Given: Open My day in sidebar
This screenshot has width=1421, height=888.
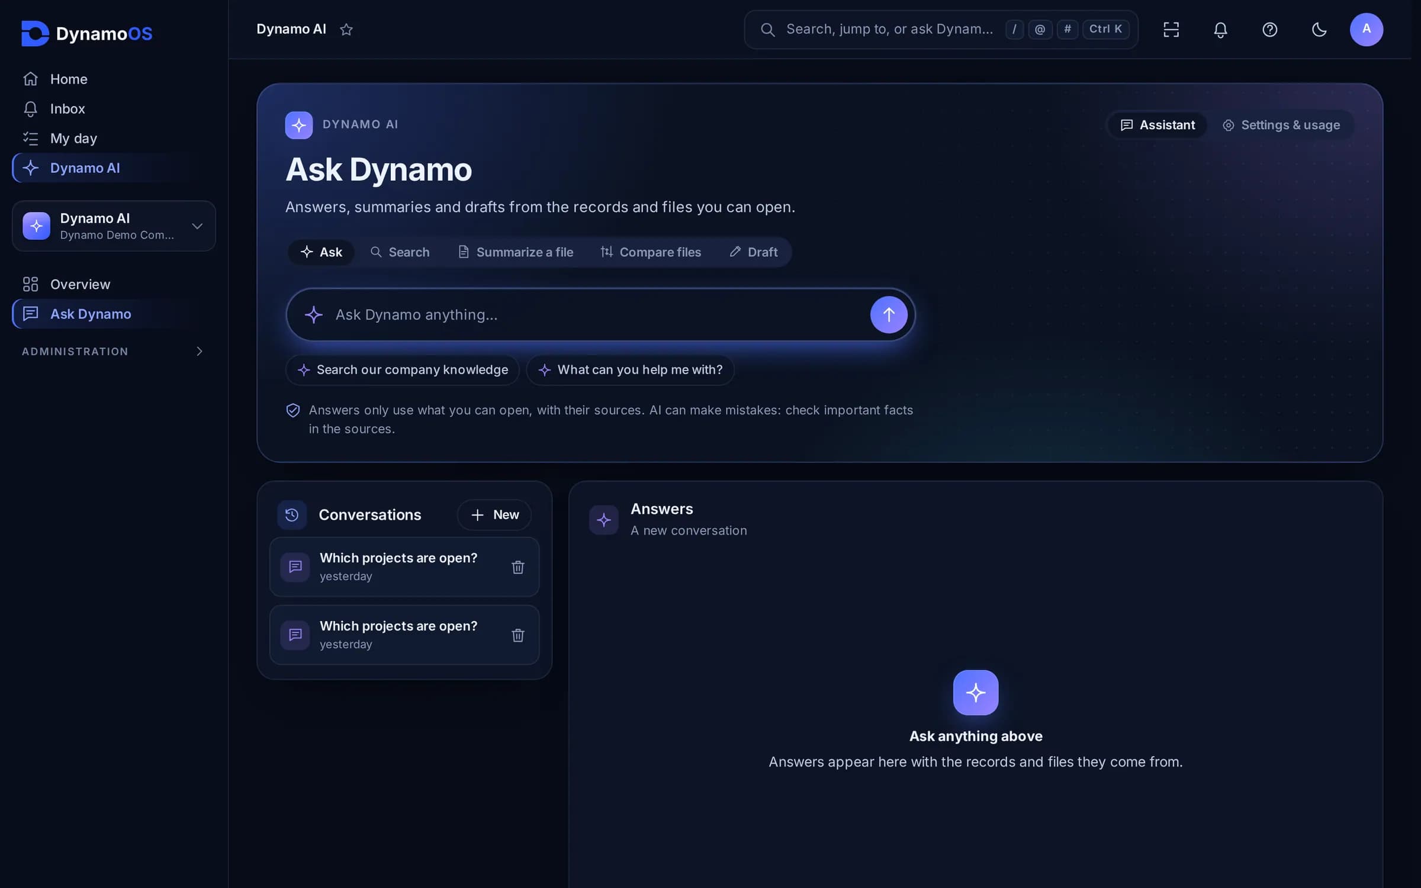Looking at the screenshot, I should click(x=114, y=138).
